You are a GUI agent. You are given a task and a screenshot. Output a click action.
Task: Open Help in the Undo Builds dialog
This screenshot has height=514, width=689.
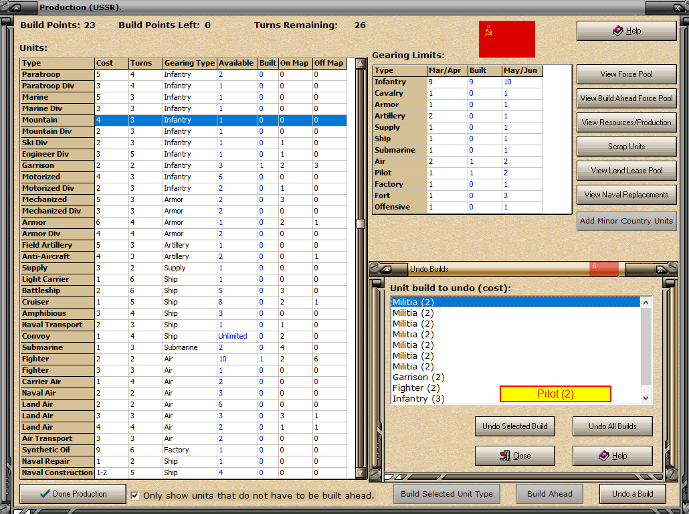coord(612,456)
